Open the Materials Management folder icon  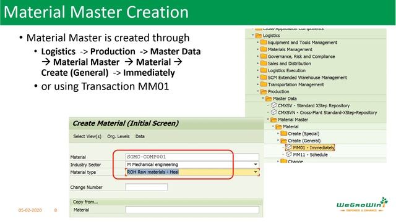click(264, 49)
